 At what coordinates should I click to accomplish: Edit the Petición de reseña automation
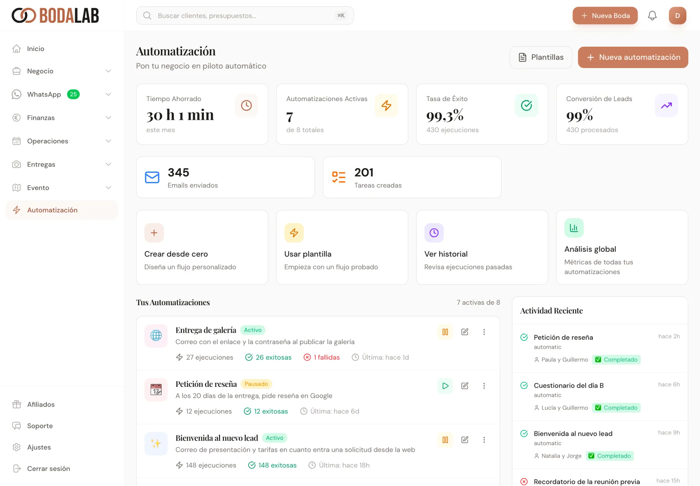pos(465,386)
